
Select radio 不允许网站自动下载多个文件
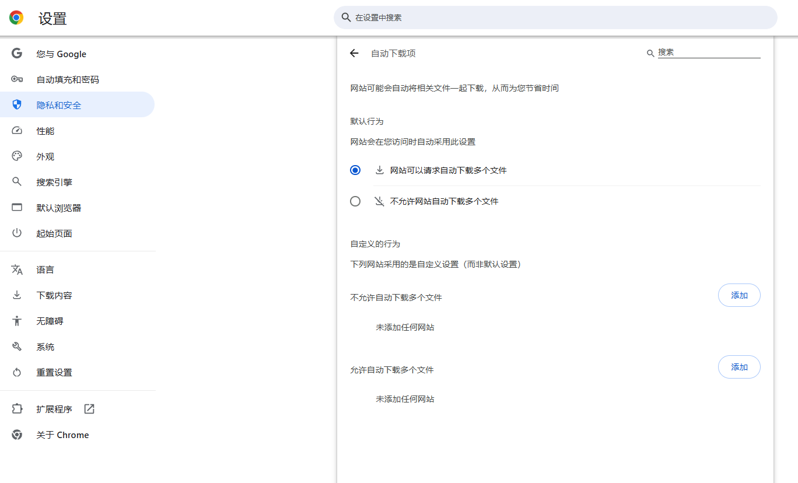tap(355, 201)
